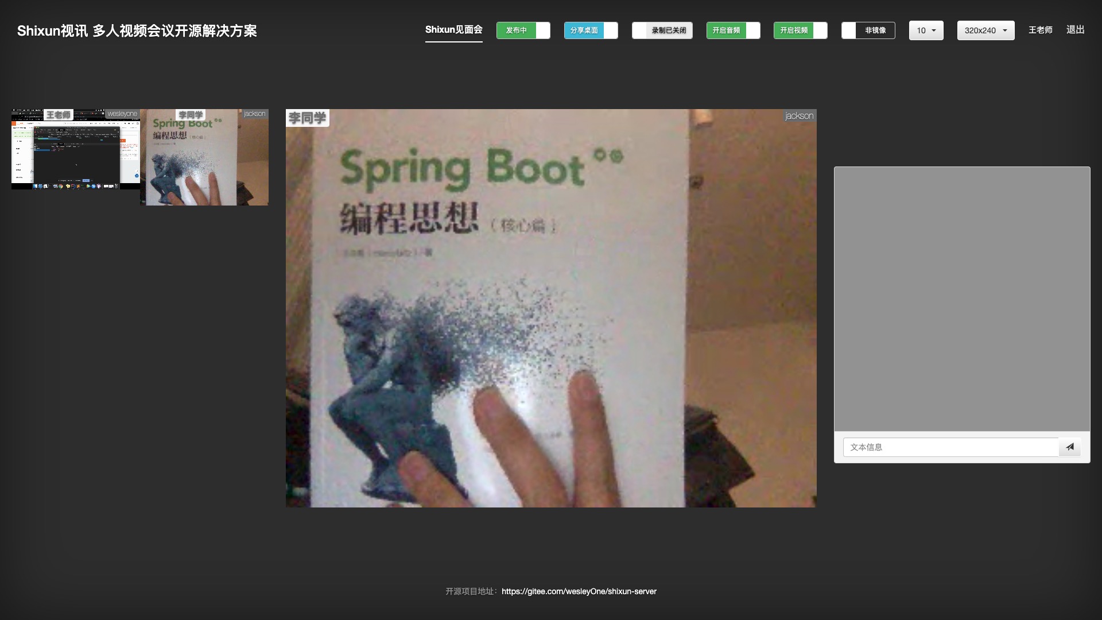Click the 李同学 label on main video
Viewport: 1102px width, 620px height.
307,118
